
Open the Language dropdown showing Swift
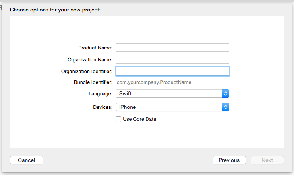coord(169,94)
